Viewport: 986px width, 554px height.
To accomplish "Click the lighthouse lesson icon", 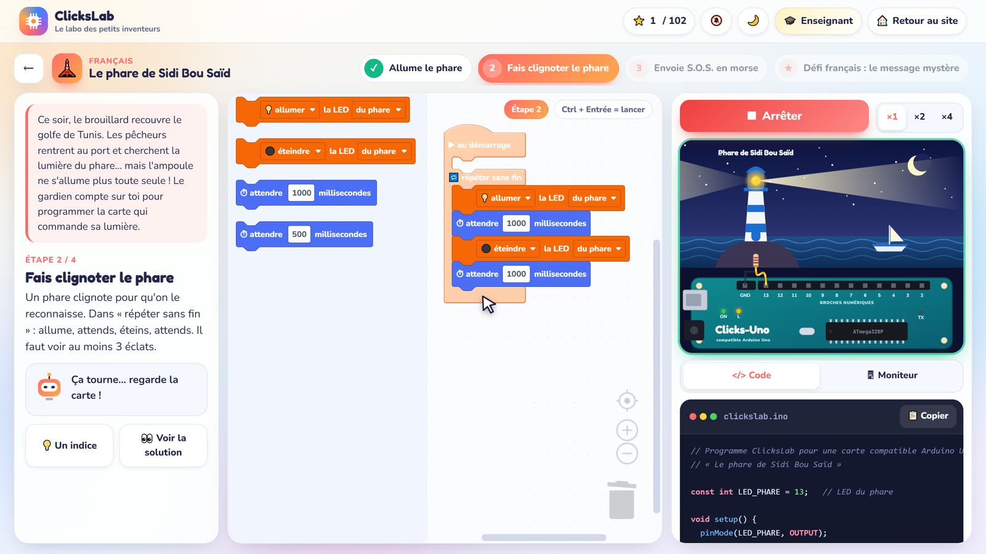I will [x=67, y=68].
